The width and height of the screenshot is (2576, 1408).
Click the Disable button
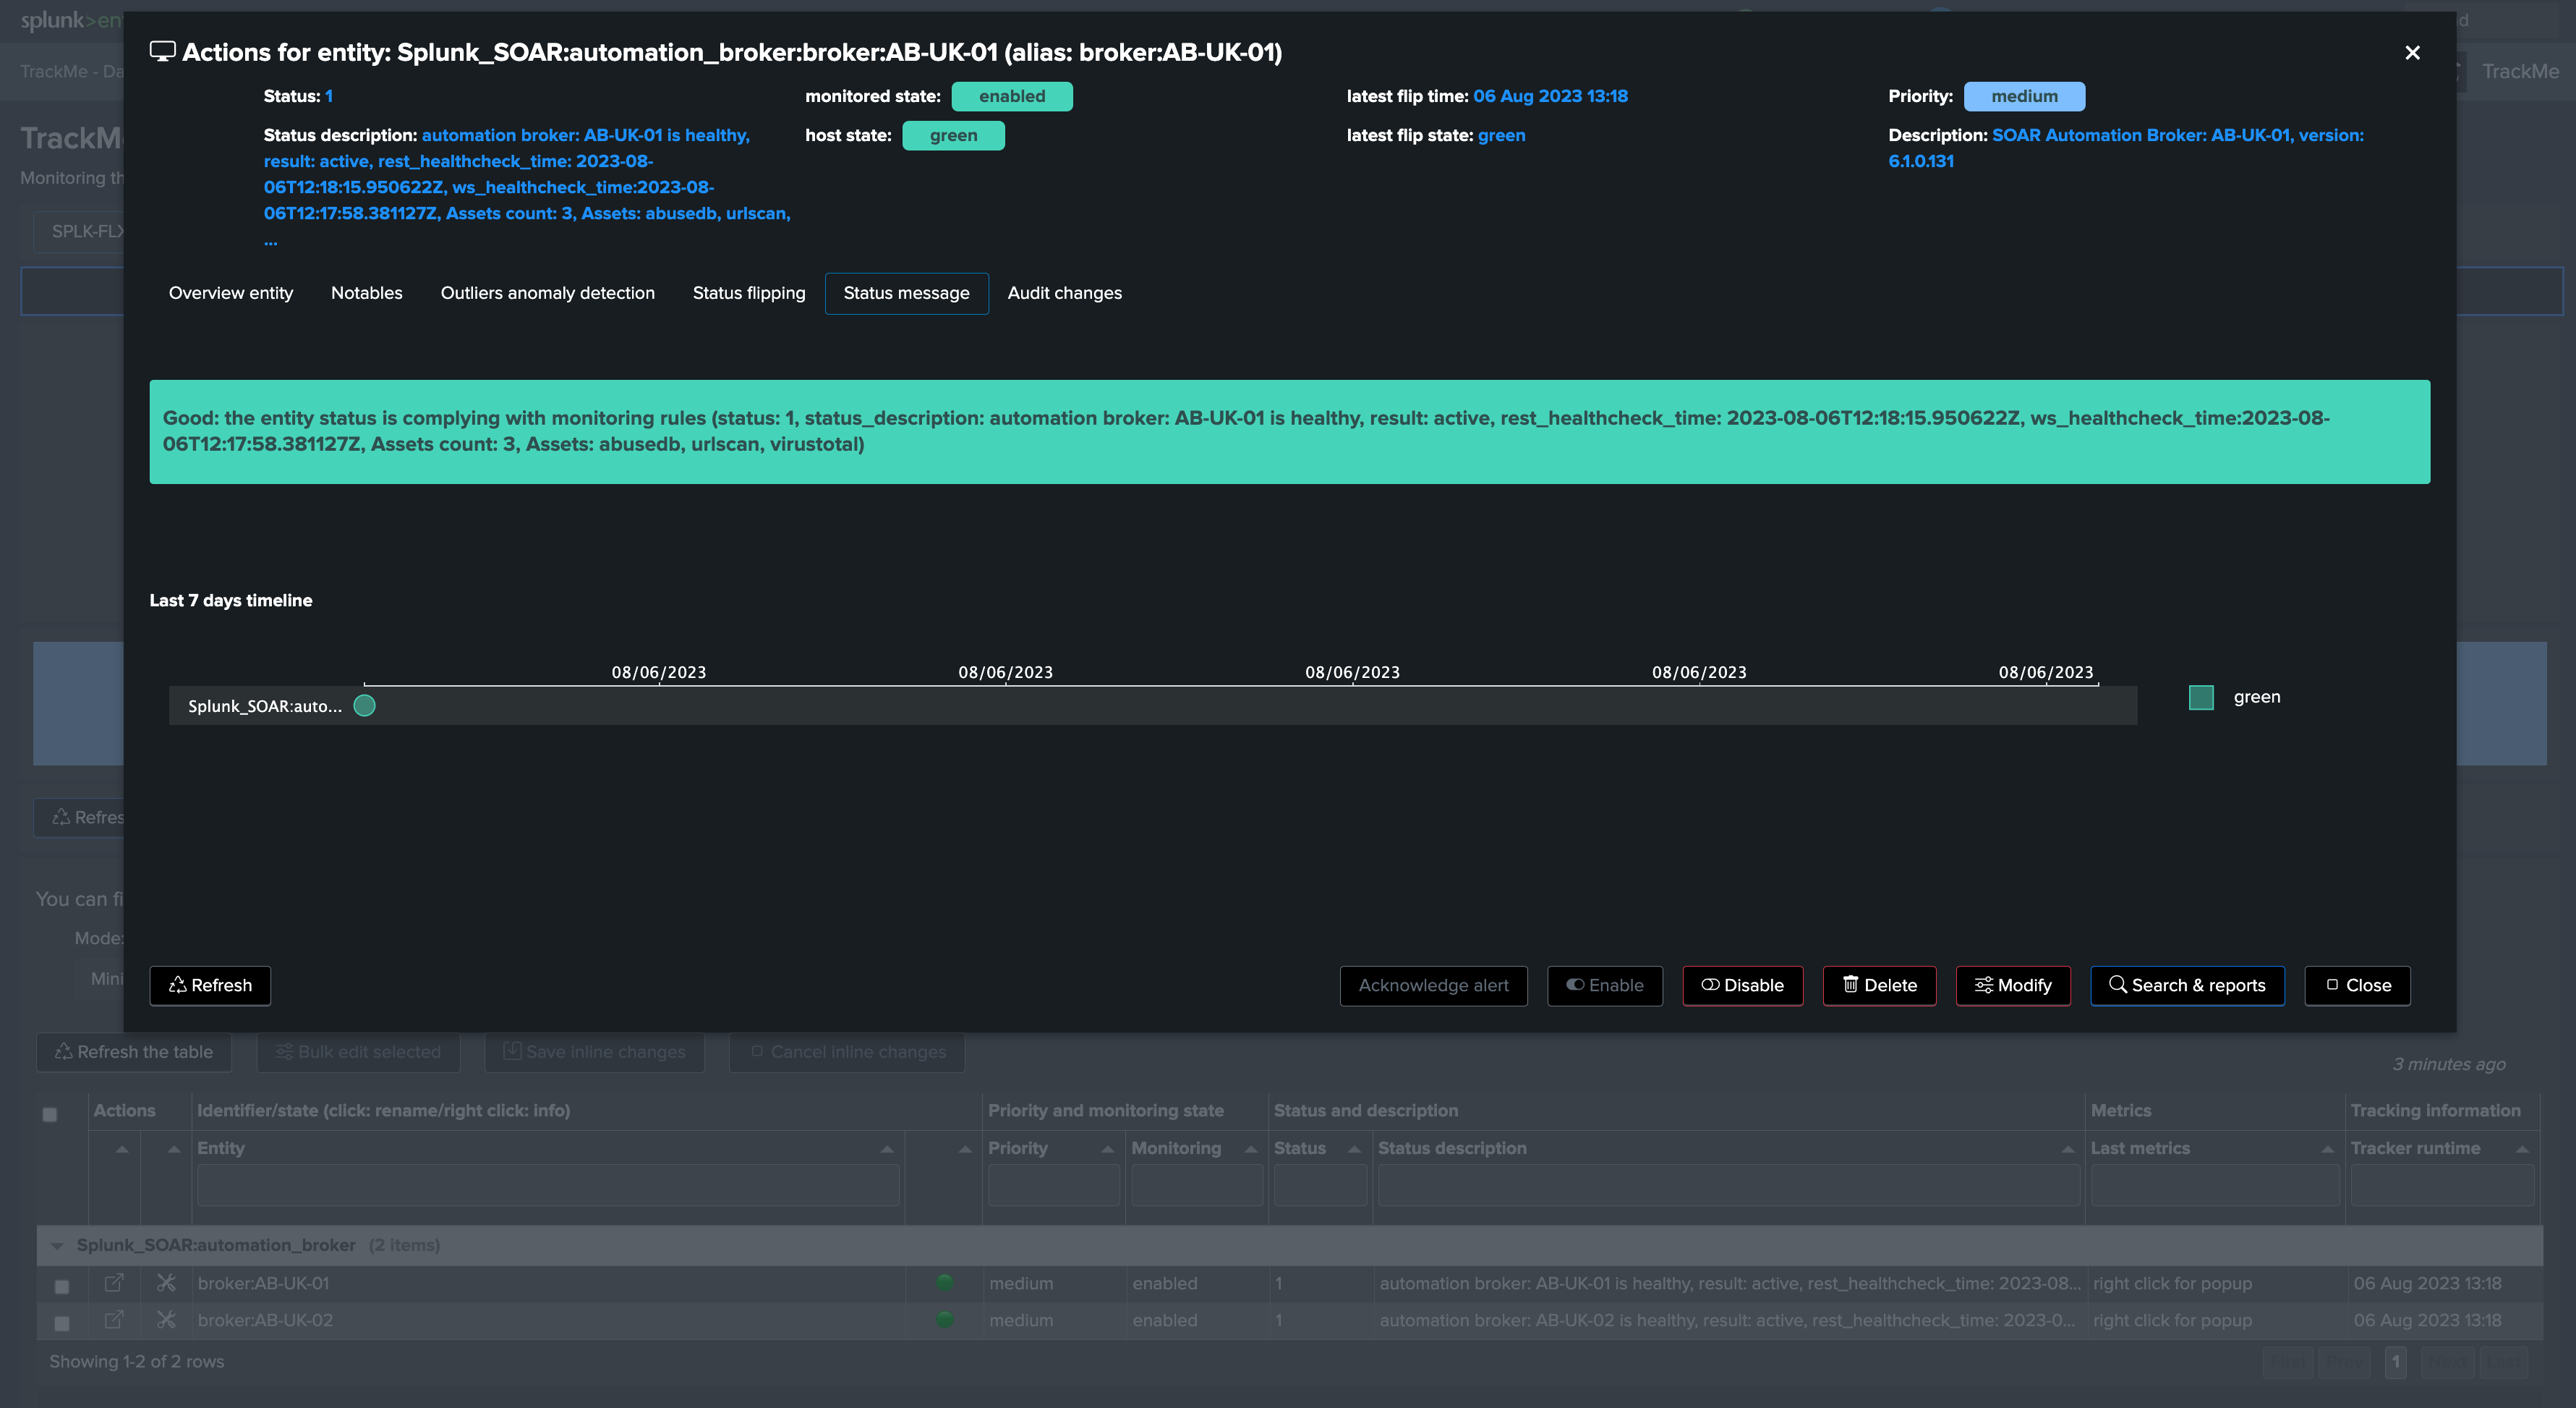pyautogui.click(x=1742, y=985)
